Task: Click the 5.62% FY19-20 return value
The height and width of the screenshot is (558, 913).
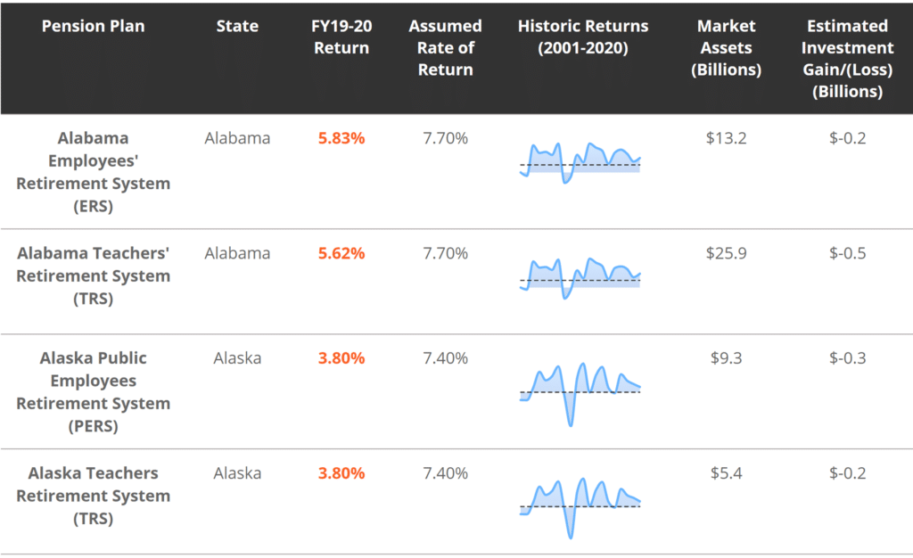Action: tap(341, 253)
